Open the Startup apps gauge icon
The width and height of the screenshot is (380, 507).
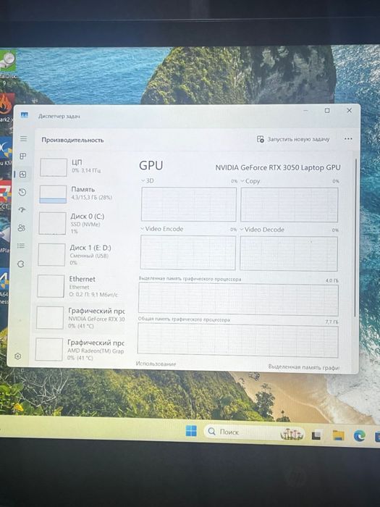pyautogui.click(x=22, y=210)
